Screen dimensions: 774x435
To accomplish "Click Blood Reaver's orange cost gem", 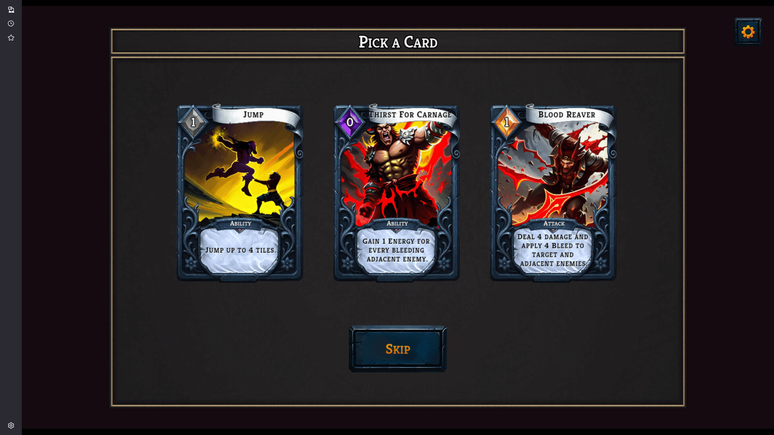I will point(506,122).
